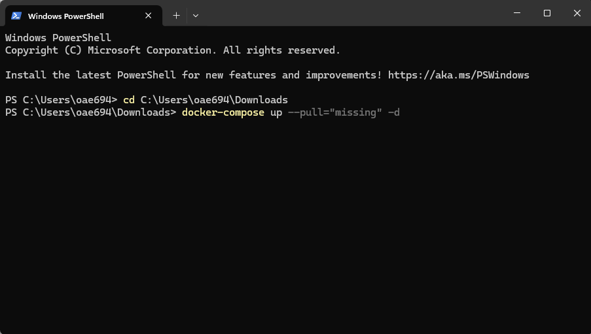The height and width of the screenshot is (334, 591).
Task: Click the PowerShell icon in the tab
Action: tap(16, 16)
